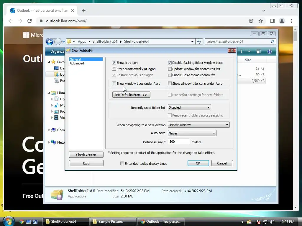The image size is (302, 226).
Task: Toggle the Show tray icon checkbox
Action: 114,63
